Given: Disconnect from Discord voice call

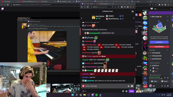Looking at the screenshot, I should tap(168, 78).
